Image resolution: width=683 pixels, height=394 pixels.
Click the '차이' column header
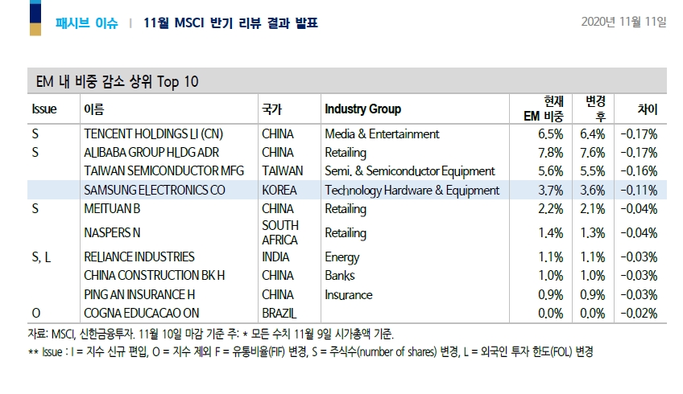[648, 109]
